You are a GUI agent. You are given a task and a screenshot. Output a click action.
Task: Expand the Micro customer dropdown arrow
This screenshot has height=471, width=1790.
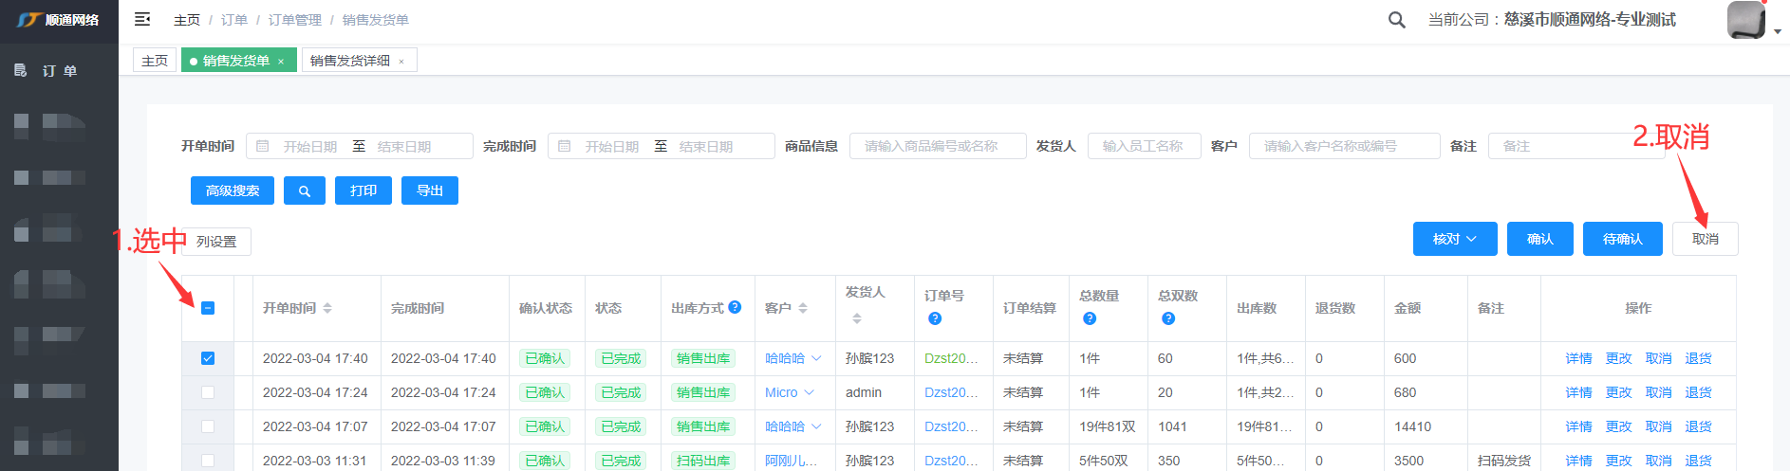[810, 392]
